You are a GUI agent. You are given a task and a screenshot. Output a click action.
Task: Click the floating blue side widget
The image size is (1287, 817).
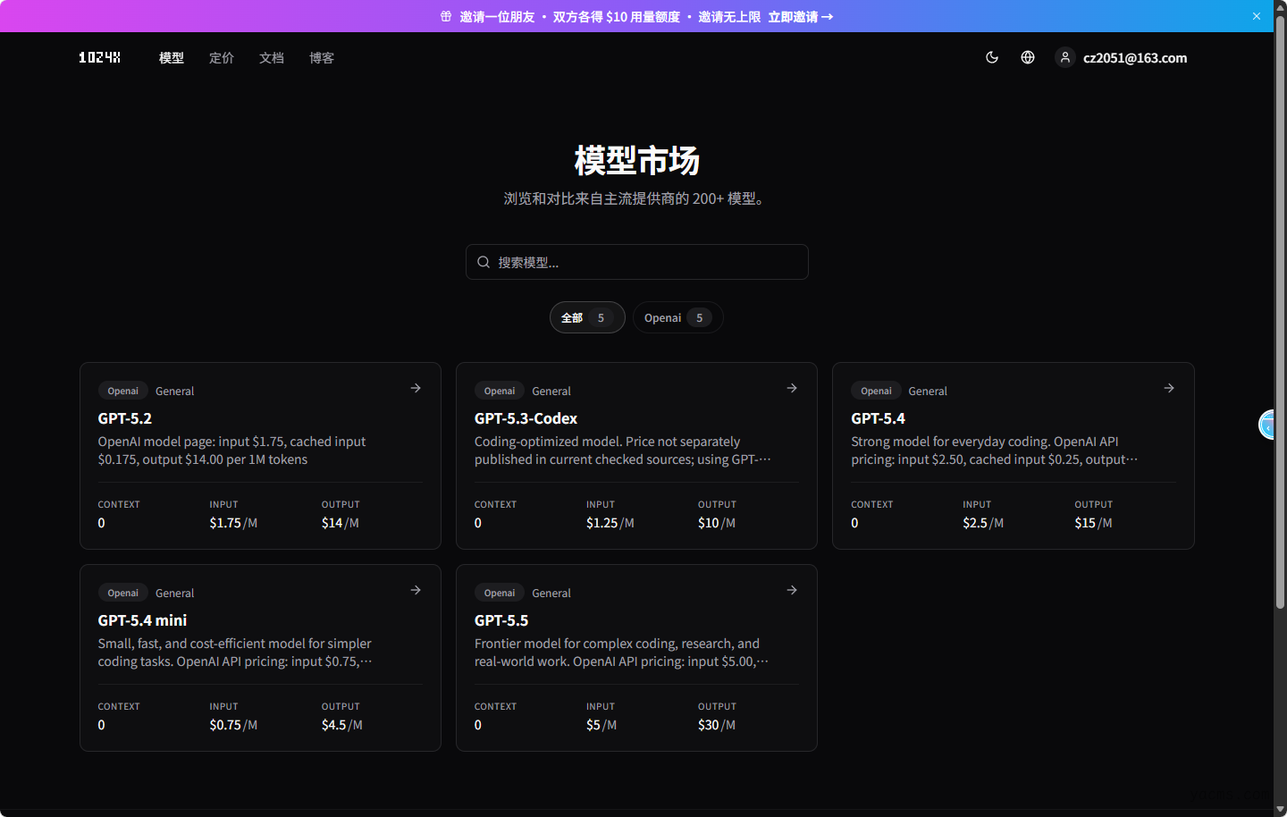click(x=1266, y=425)
